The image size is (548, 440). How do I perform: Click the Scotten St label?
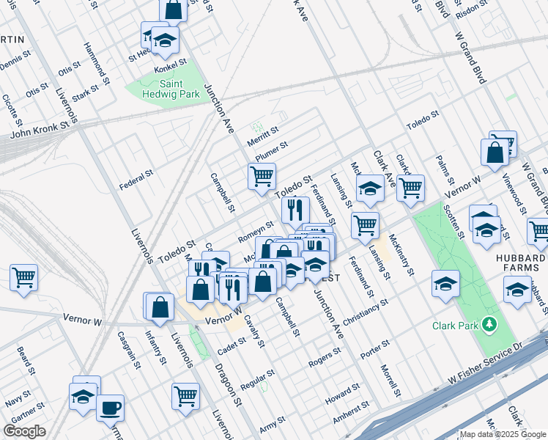454,222
